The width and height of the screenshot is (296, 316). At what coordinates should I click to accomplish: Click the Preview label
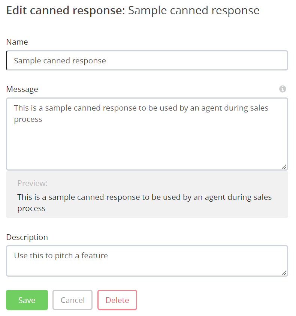(32, 183)
